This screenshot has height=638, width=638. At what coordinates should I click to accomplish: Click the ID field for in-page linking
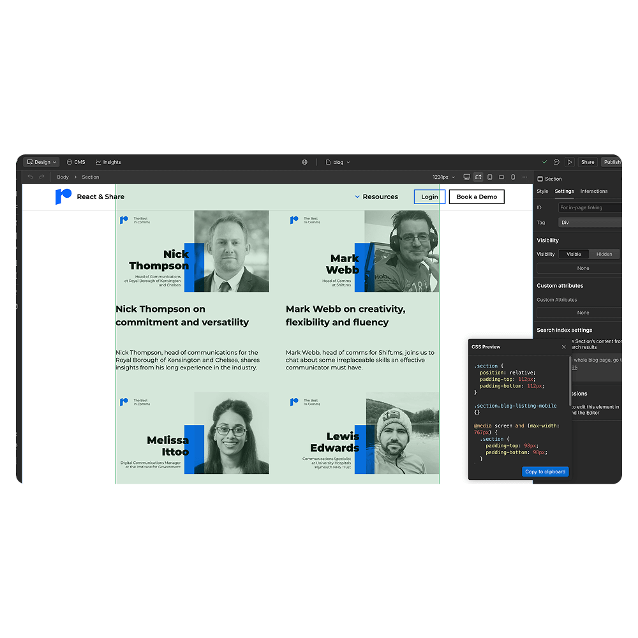(589, 207)
